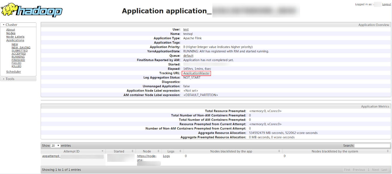Click the user test link
The width and height of the screenshot is (392, 174).
(186, 29)
